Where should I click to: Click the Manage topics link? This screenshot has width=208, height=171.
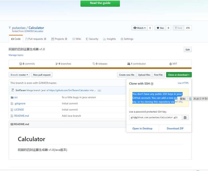[16, 55]
